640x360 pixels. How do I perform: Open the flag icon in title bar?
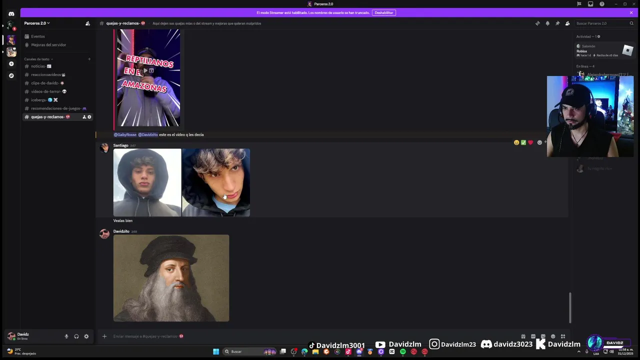coord(579,4)
